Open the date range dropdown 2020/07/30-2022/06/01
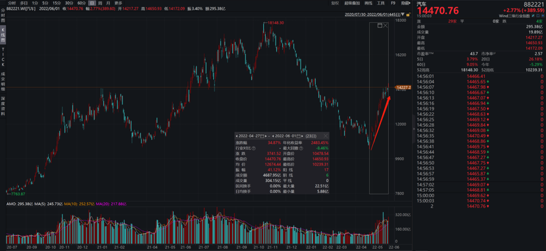The image size is (546, 251). (x=375, y=14)
